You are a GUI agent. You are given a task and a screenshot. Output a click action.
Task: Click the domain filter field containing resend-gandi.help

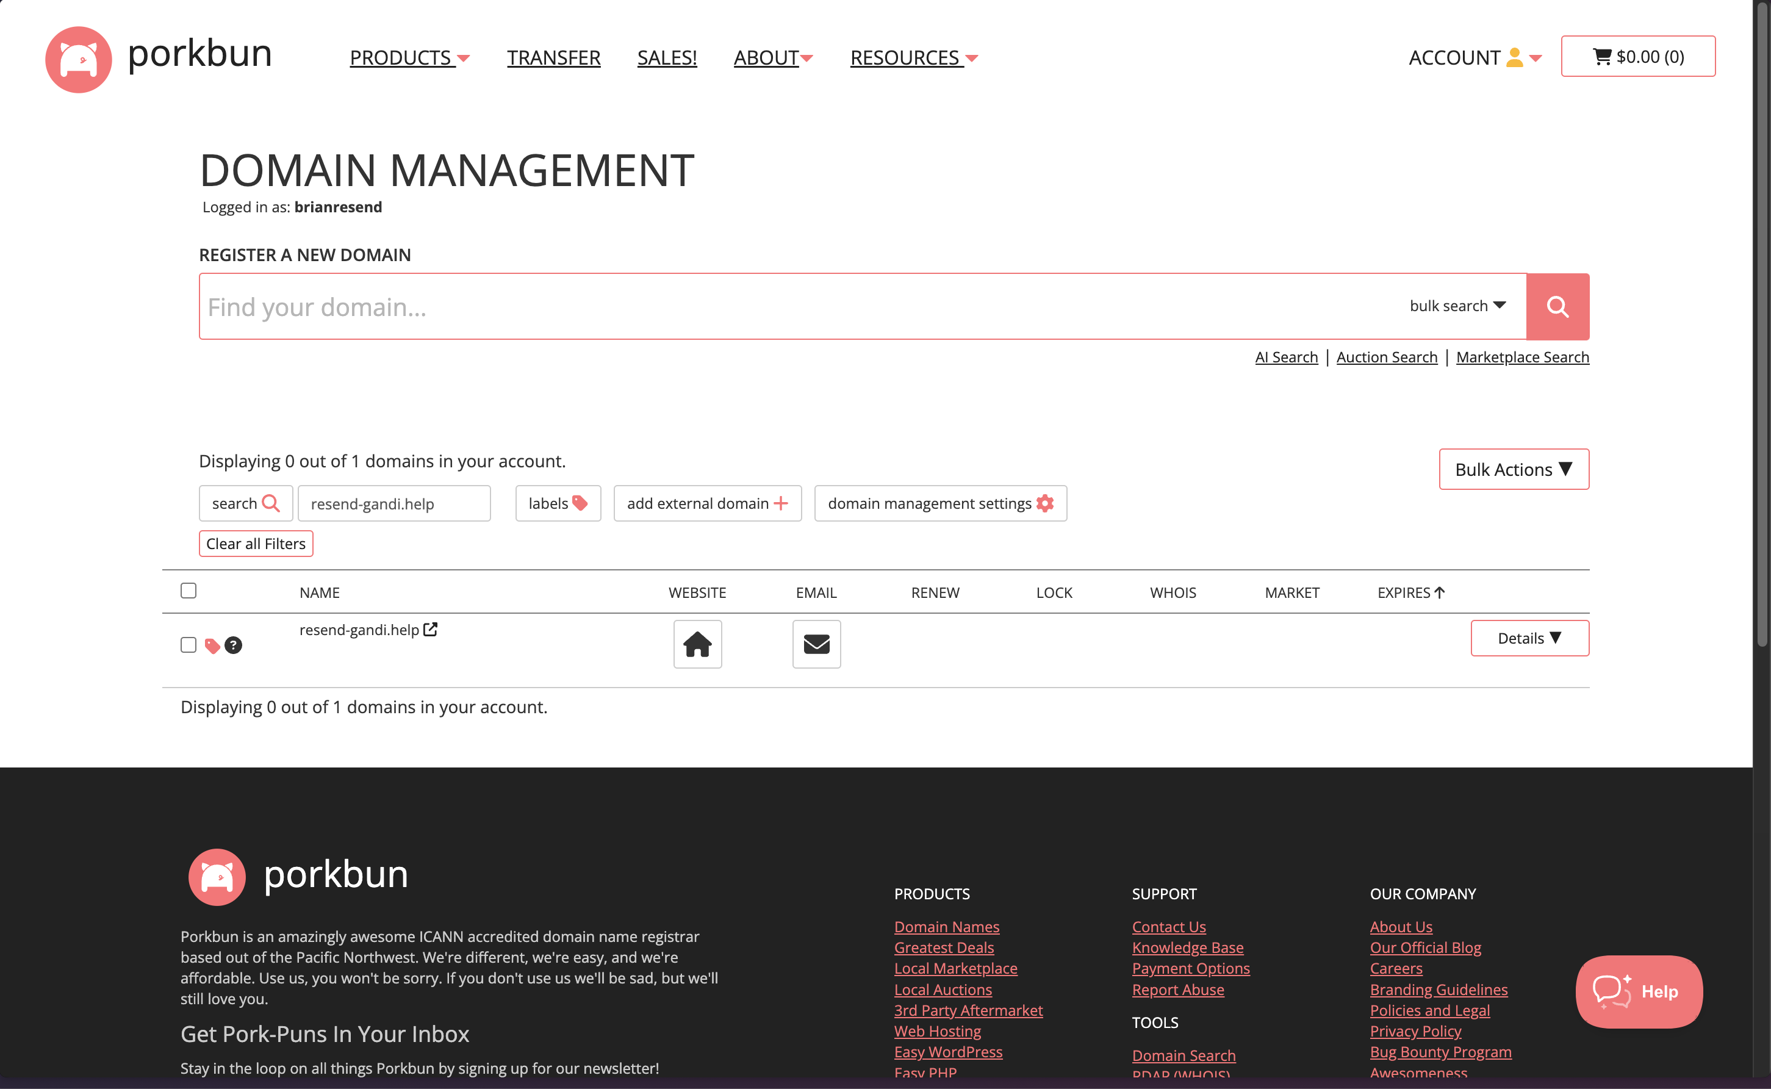click(394, 503)
